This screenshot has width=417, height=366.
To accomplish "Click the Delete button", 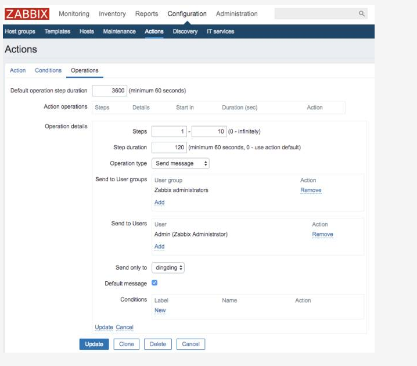I will 158,344.
